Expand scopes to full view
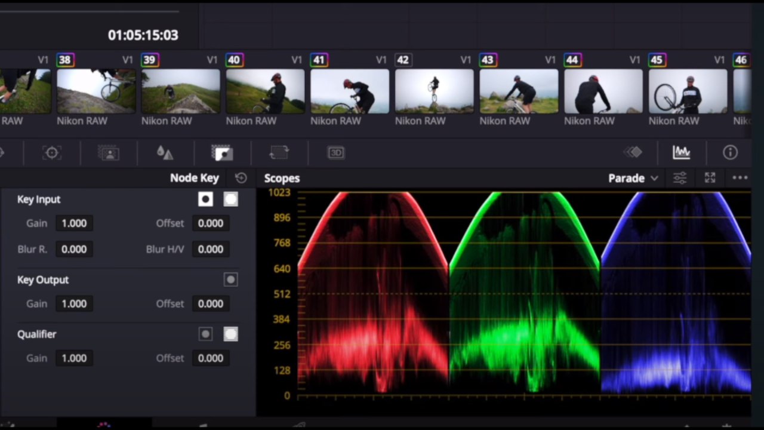 tap(710, 178)
